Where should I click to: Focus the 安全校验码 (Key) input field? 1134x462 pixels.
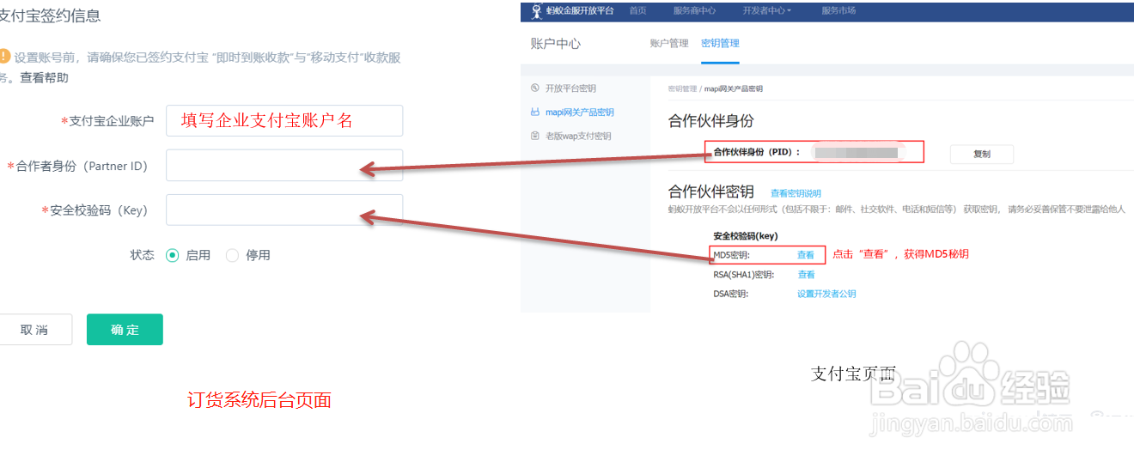tap(284, 210)
